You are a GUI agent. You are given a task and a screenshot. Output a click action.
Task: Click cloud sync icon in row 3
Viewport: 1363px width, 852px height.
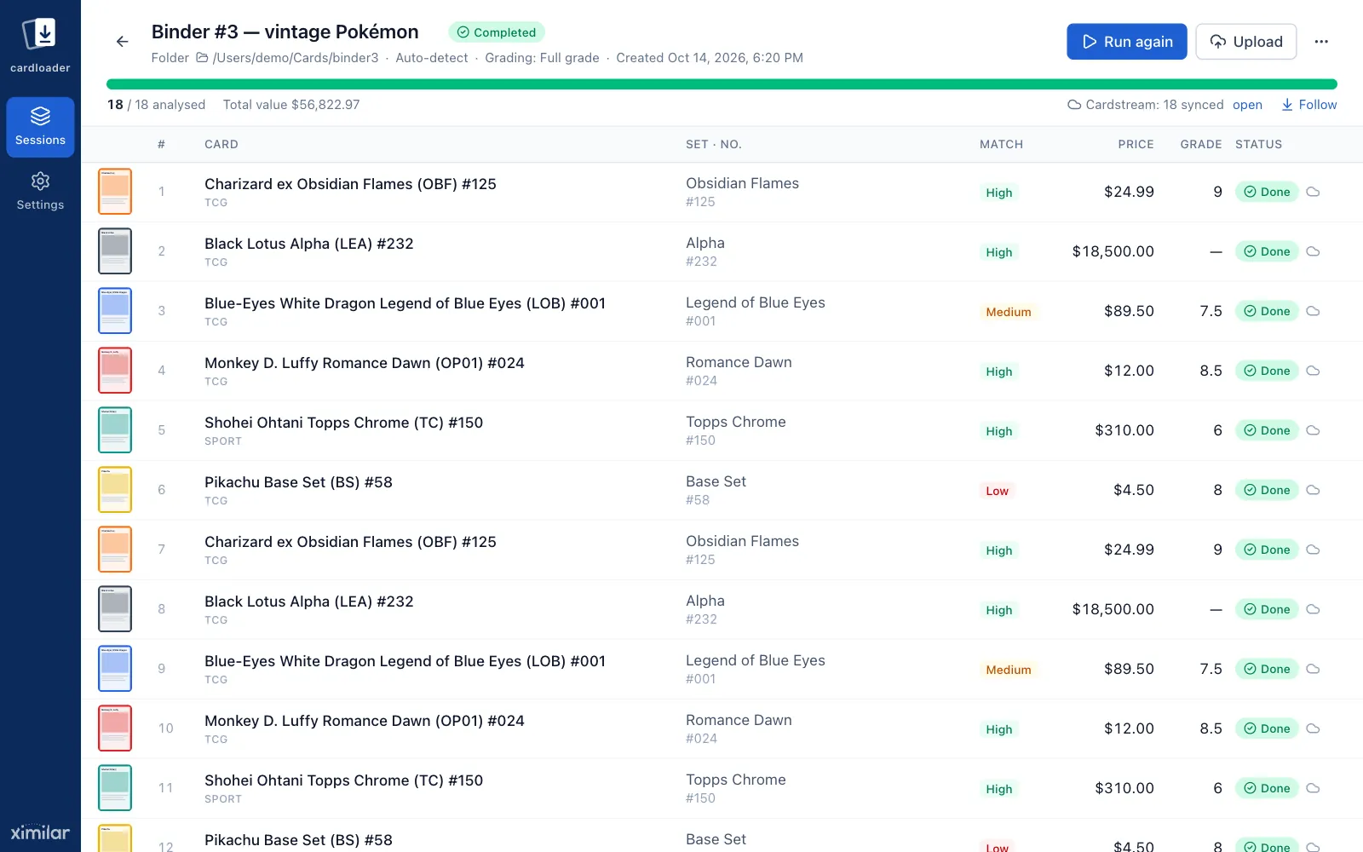[1313, 311]
